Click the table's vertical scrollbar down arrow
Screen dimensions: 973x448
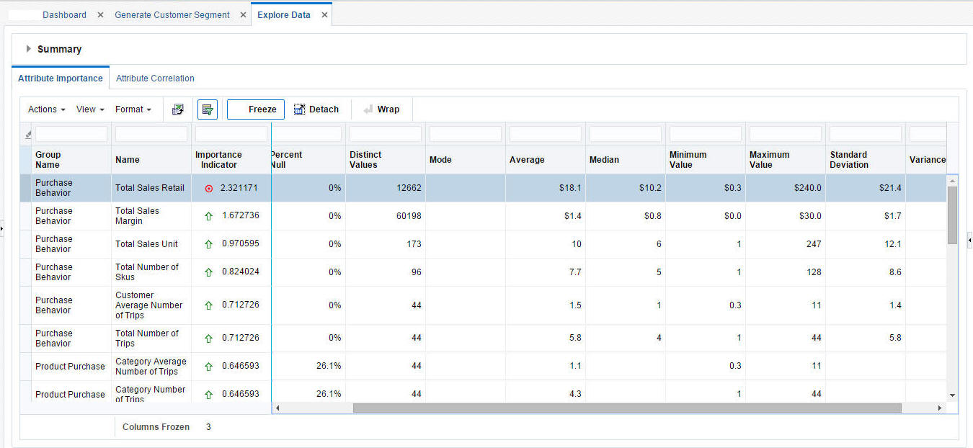click(952, 395)
